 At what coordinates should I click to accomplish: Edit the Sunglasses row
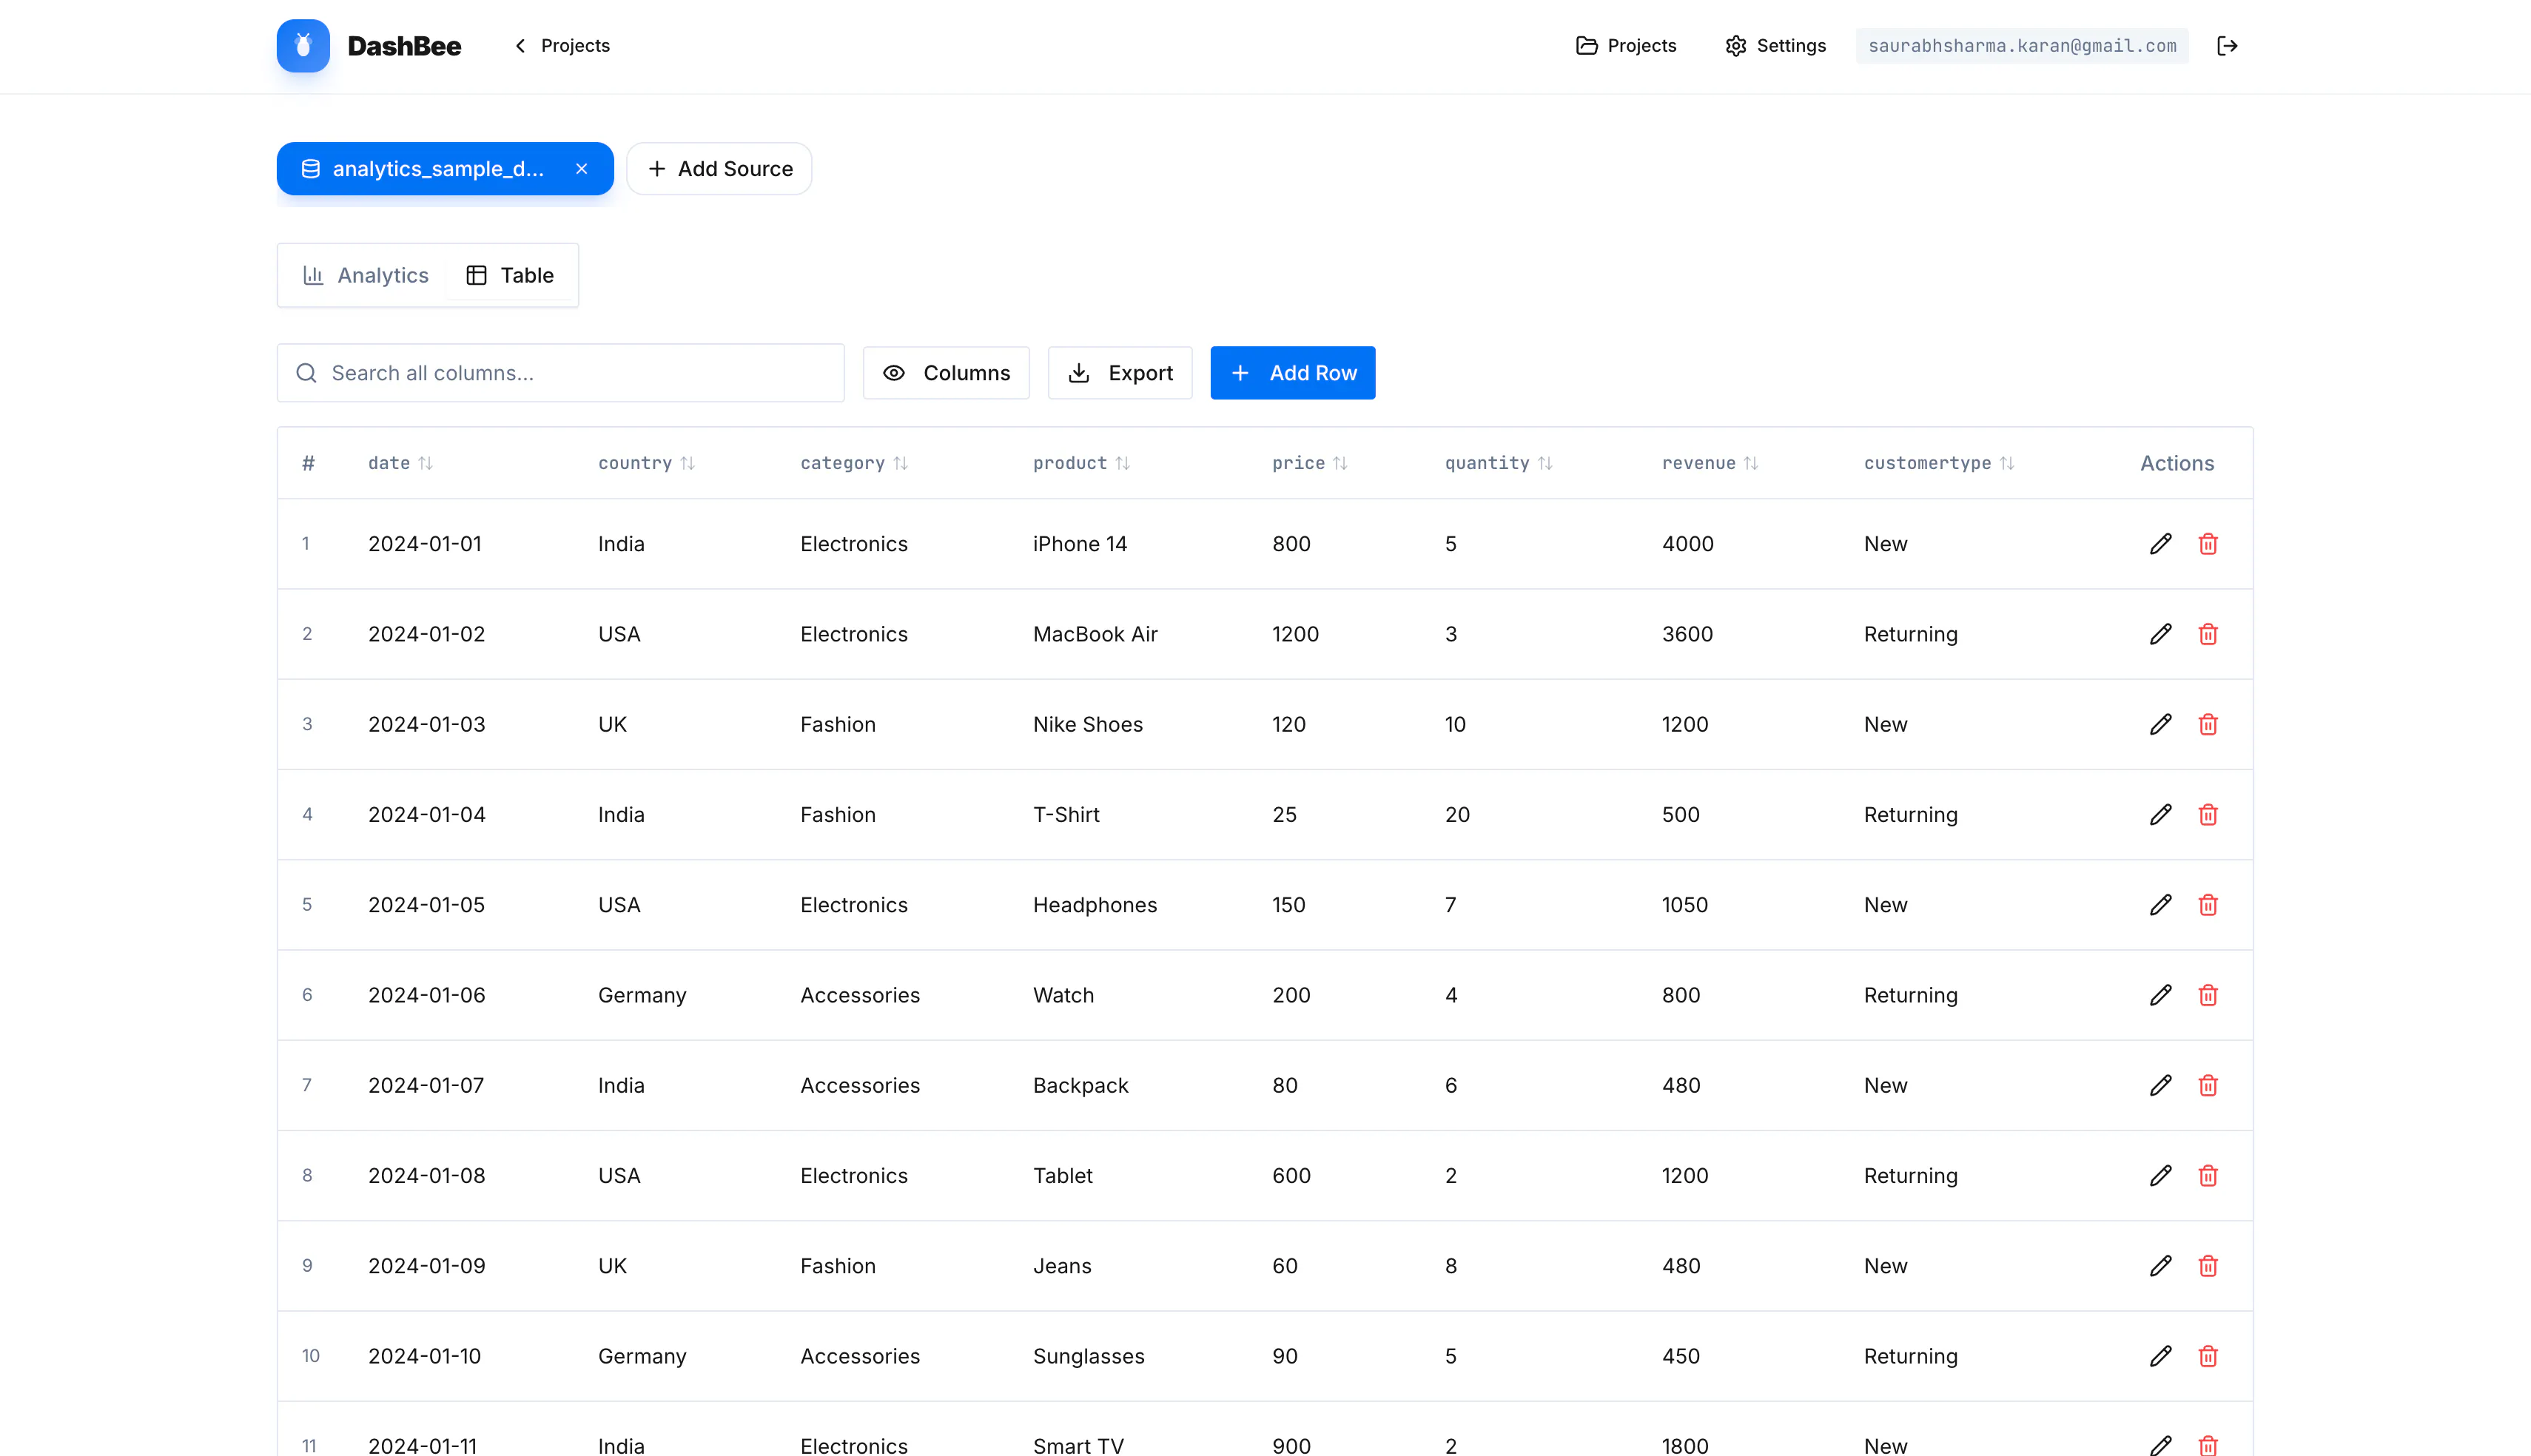[x=2161, y=1356]
